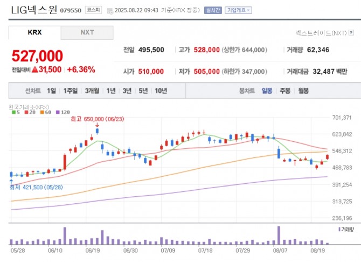
Task: Click the upper limit 상한가 644,000 text
Action: pyautogui.click(x=244, y=50)
